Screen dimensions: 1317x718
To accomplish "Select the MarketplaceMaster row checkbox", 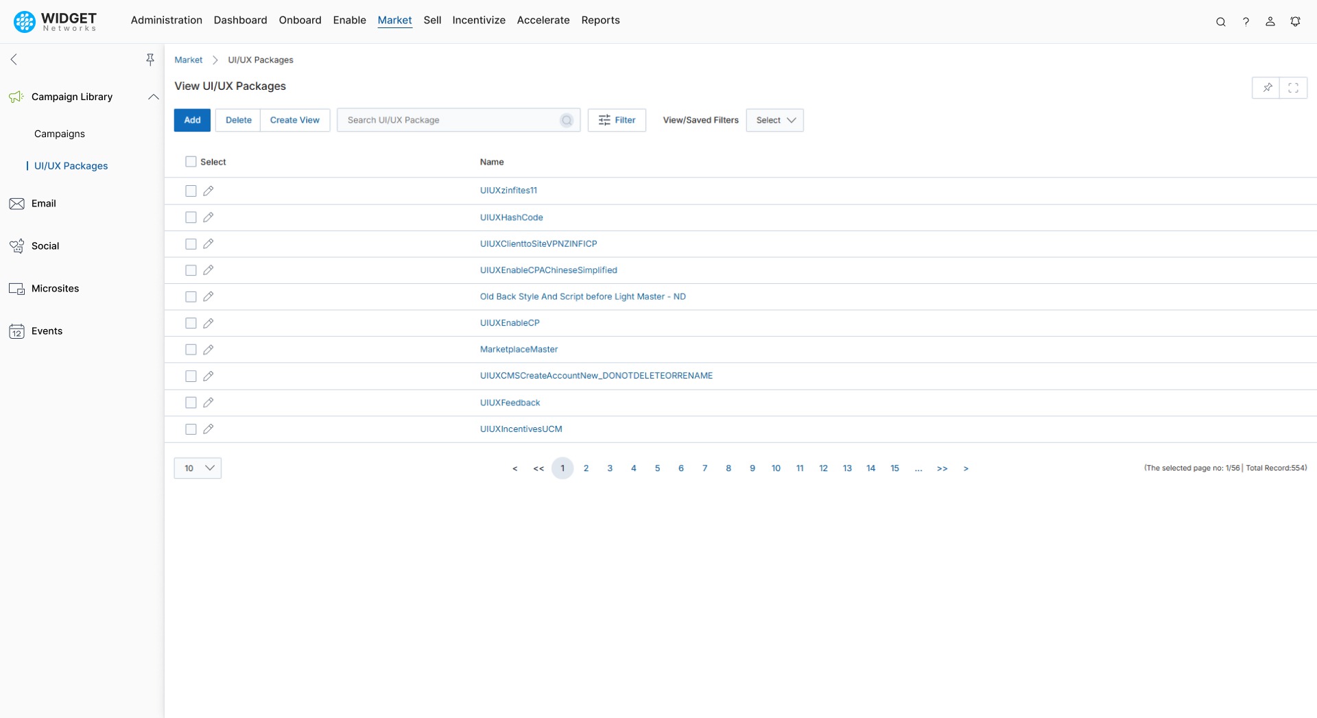I will (190, 349).
